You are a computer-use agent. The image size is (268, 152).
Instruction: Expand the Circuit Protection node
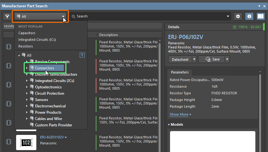click(x=27, y=93)
